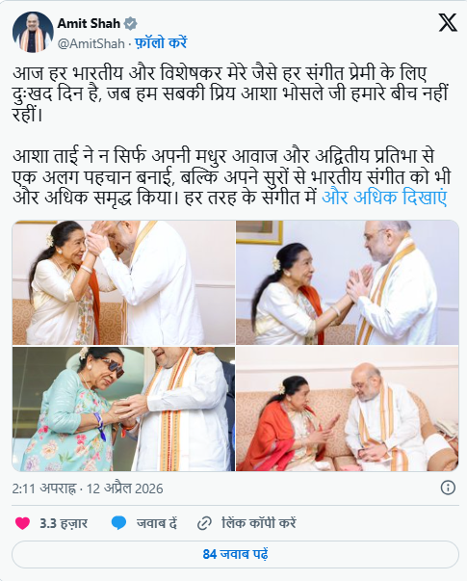Viewport: 467px width, 581px height.
Task: Open the top-right folded-hands greeting photo
Action: [x=348, y=282]
